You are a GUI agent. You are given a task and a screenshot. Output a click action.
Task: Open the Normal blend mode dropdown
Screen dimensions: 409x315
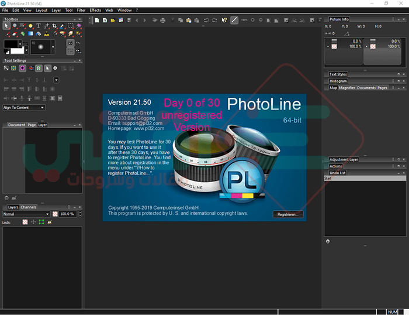click(x=26, y=214)
